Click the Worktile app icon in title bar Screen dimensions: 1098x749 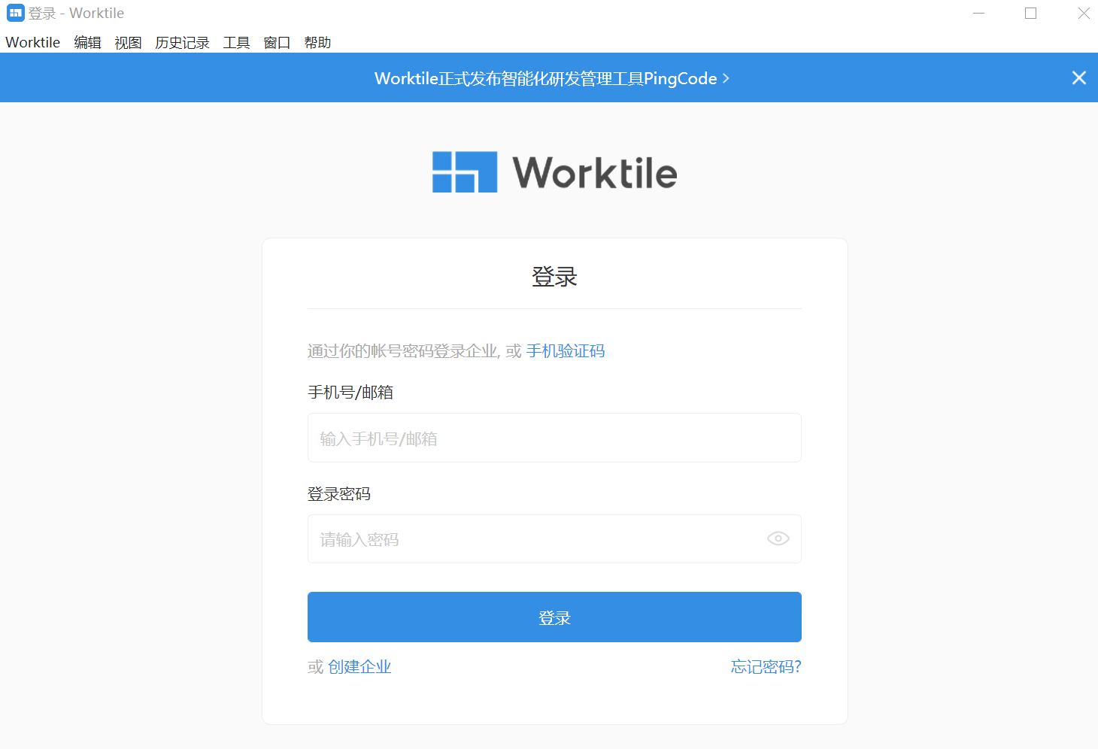point(15,13)
